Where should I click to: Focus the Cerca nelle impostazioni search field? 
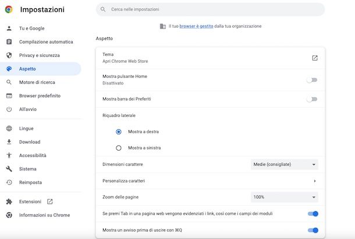(210, 9)
